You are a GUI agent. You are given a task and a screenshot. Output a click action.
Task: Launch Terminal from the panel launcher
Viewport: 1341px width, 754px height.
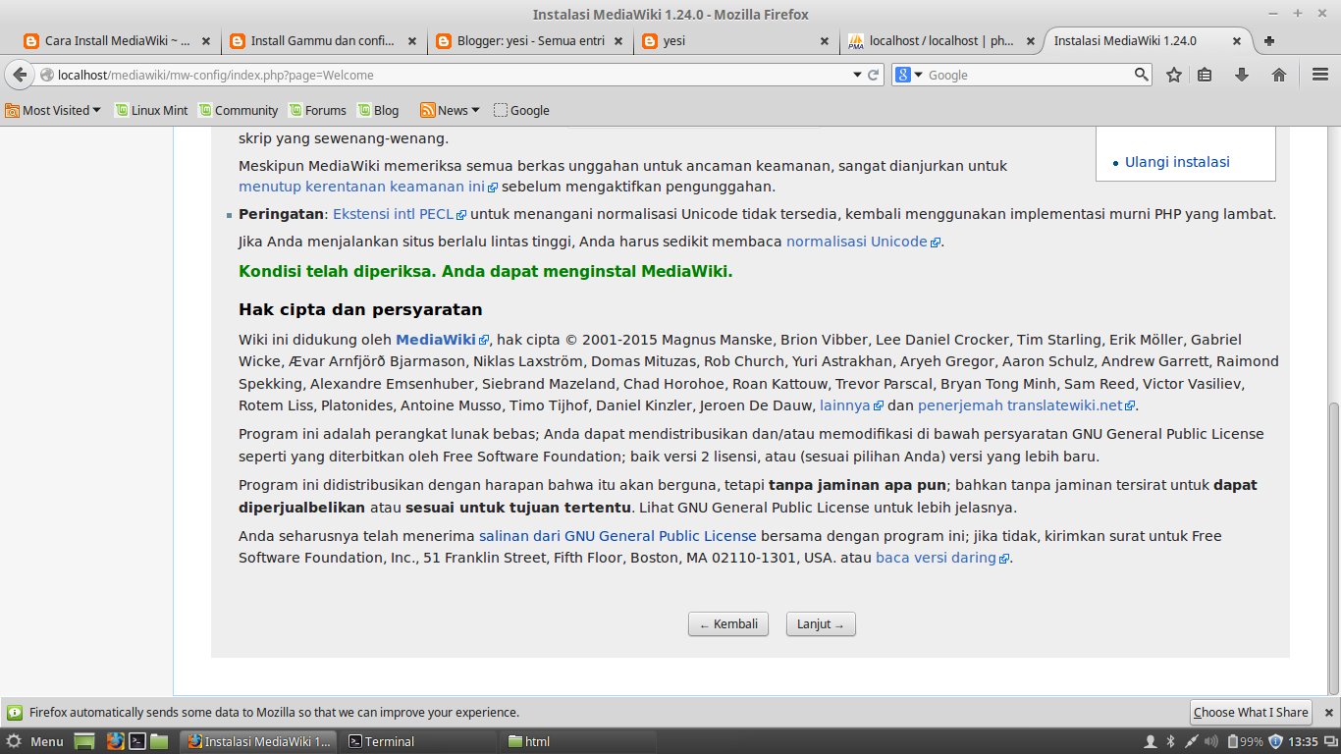(138, 741)
